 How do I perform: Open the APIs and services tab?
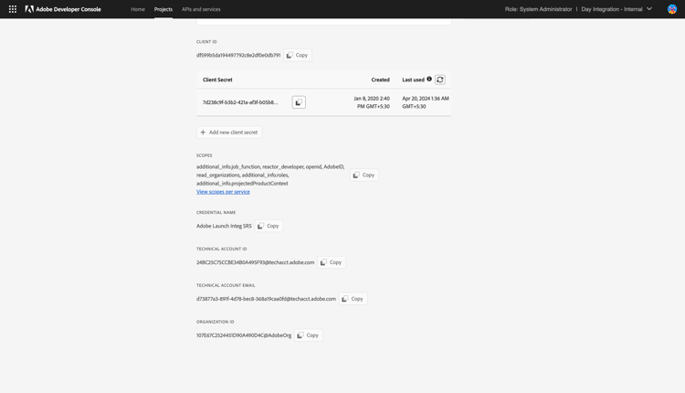201,9
